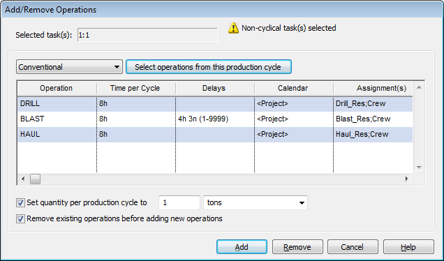
Task: Select the BLAST operation row
Action: (215, 119)
